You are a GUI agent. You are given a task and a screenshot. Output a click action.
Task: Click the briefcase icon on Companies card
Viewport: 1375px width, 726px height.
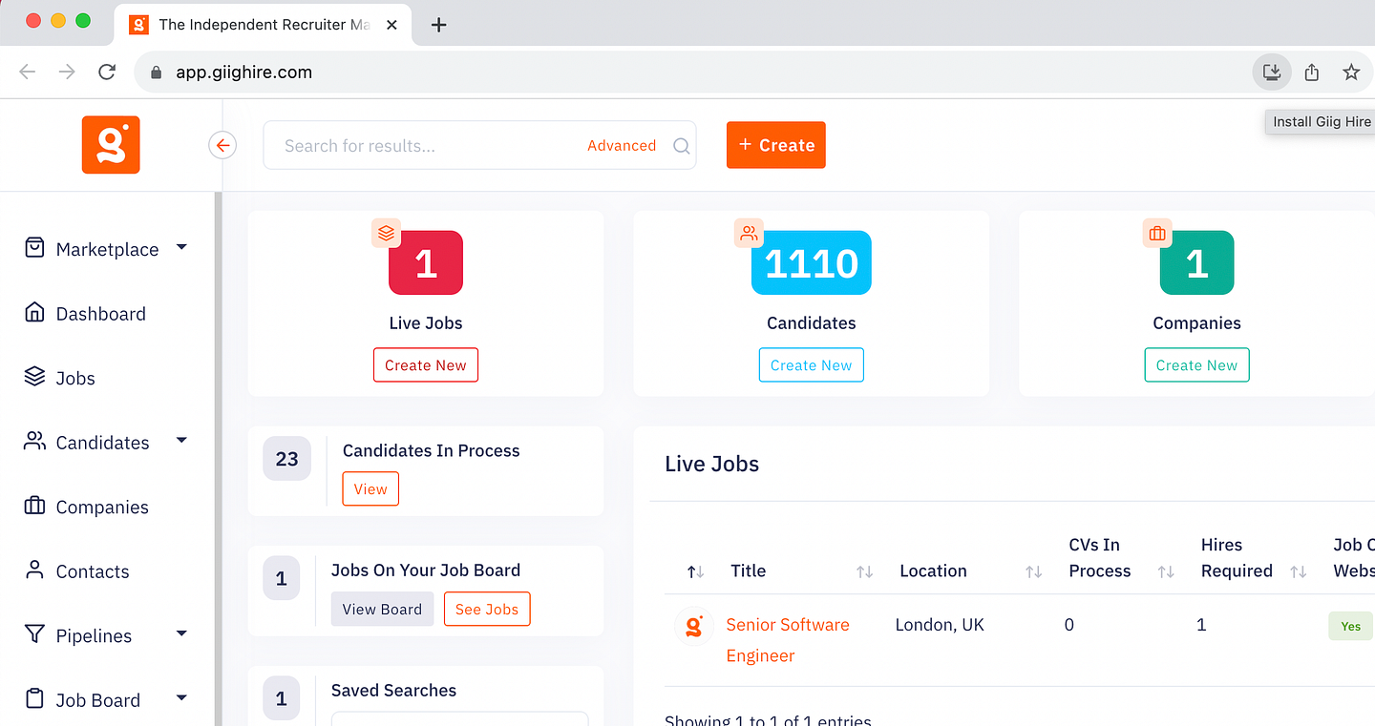[x=1157, y=233]
